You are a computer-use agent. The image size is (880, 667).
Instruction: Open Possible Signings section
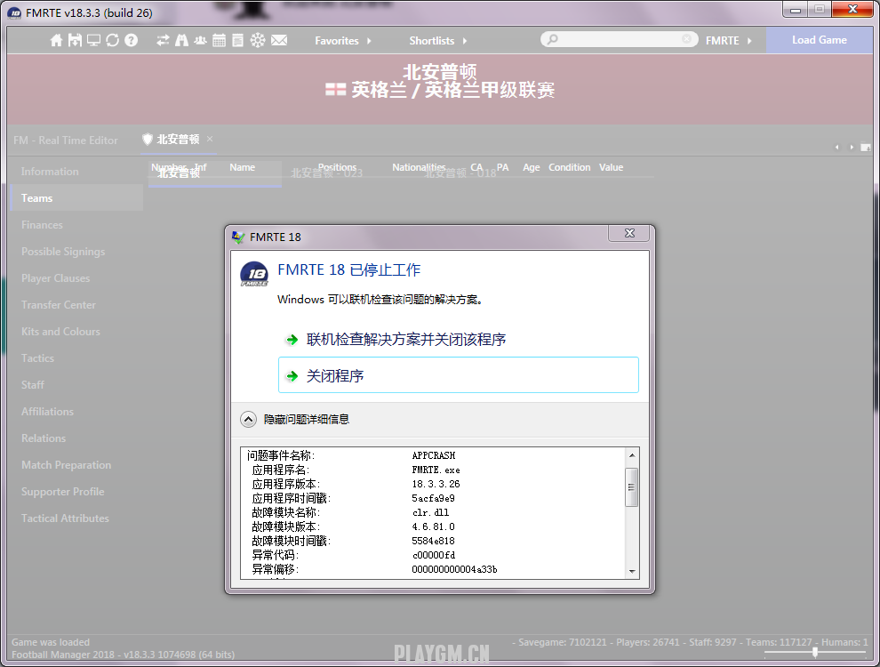76,252
